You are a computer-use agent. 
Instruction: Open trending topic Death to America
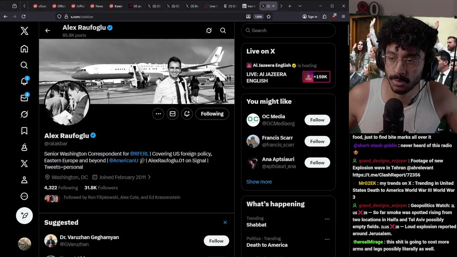(x=267, y=245)
